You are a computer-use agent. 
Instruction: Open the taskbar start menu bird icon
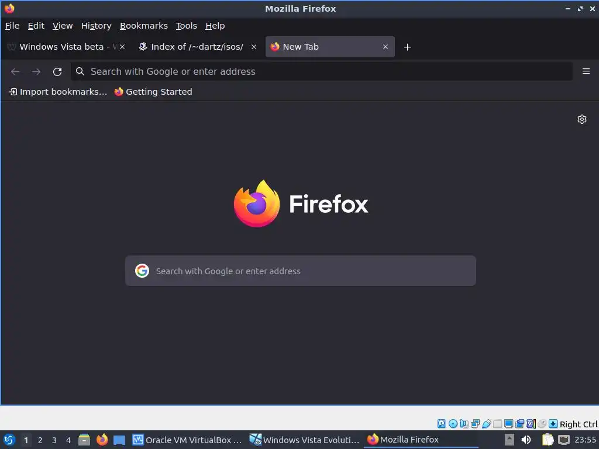pyautogui.click(x=9, y=440)
